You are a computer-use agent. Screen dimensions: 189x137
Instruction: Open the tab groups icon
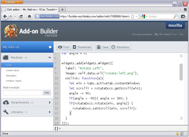pyautogui.click(x=185, y=9)
